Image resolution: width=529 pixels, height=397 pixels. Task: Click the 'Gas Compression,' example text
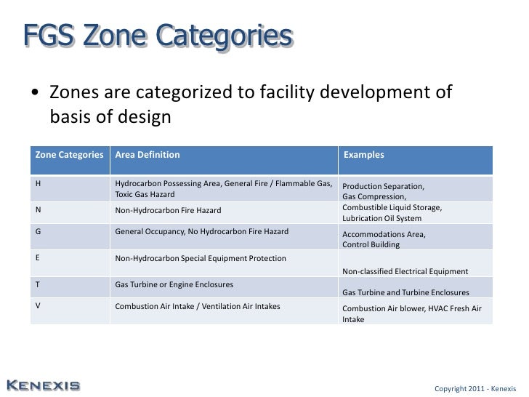[374, 196]
